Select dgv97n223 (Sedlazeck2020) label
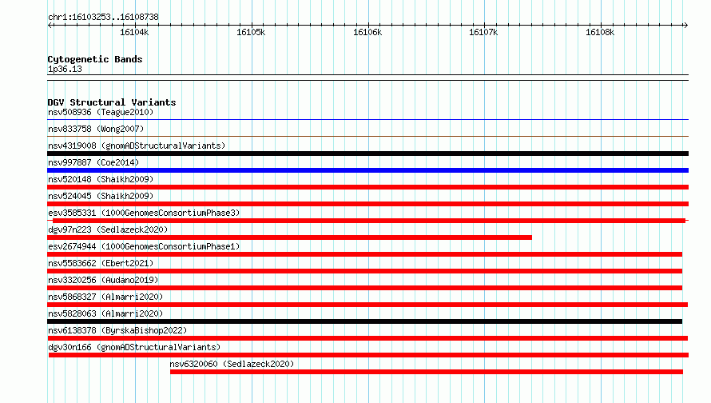Image resolution: width=711 pixels, height=403 pixels. tap(108, 229)
